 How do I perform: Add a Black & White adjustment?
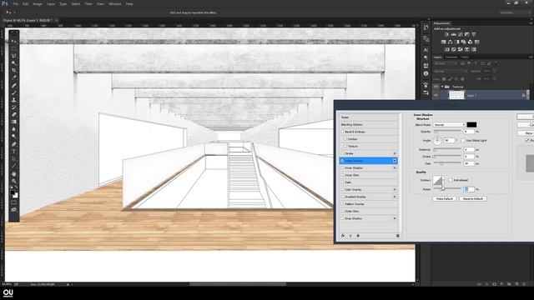coord(457,42)
